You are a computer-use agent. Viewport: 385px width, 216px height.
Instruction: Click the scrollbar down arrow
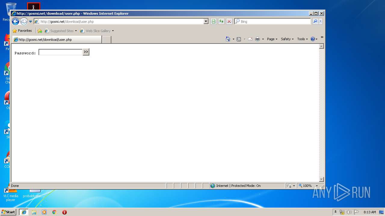321,179
